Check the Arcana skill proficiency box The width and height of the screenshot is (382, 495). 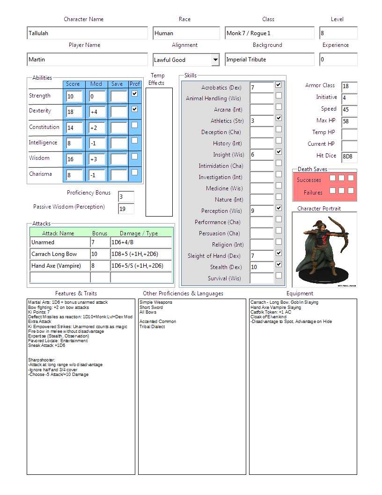click(279, 107)
